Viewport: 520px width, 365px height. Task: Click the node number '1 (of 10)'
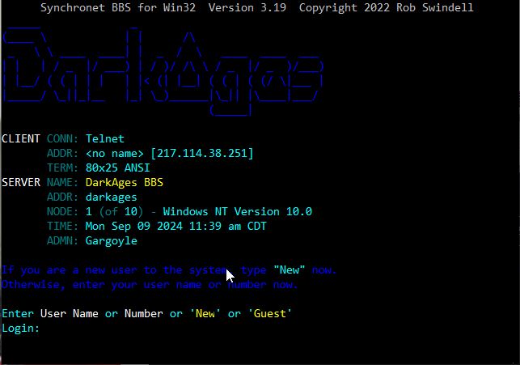tap(114, 212)
